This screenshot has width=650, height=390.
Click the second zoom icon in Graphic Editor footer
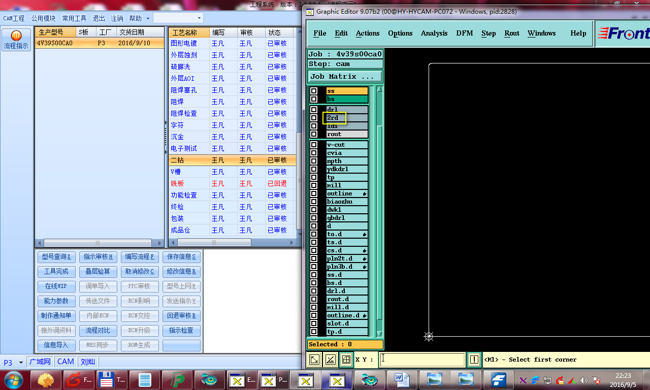click(x=331, y=360)
